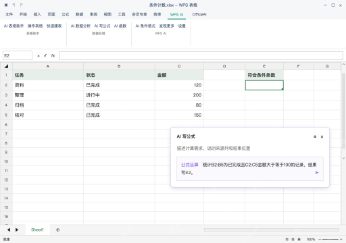Select cell A5 containing 核对
Viewport: 346px width, 243px height.
coord(48,115)
